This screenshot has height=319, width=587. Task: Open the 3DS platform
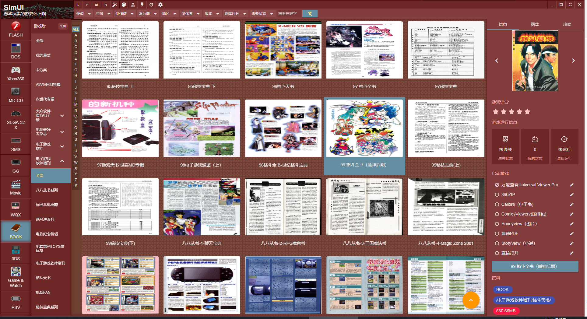(16, 253)
